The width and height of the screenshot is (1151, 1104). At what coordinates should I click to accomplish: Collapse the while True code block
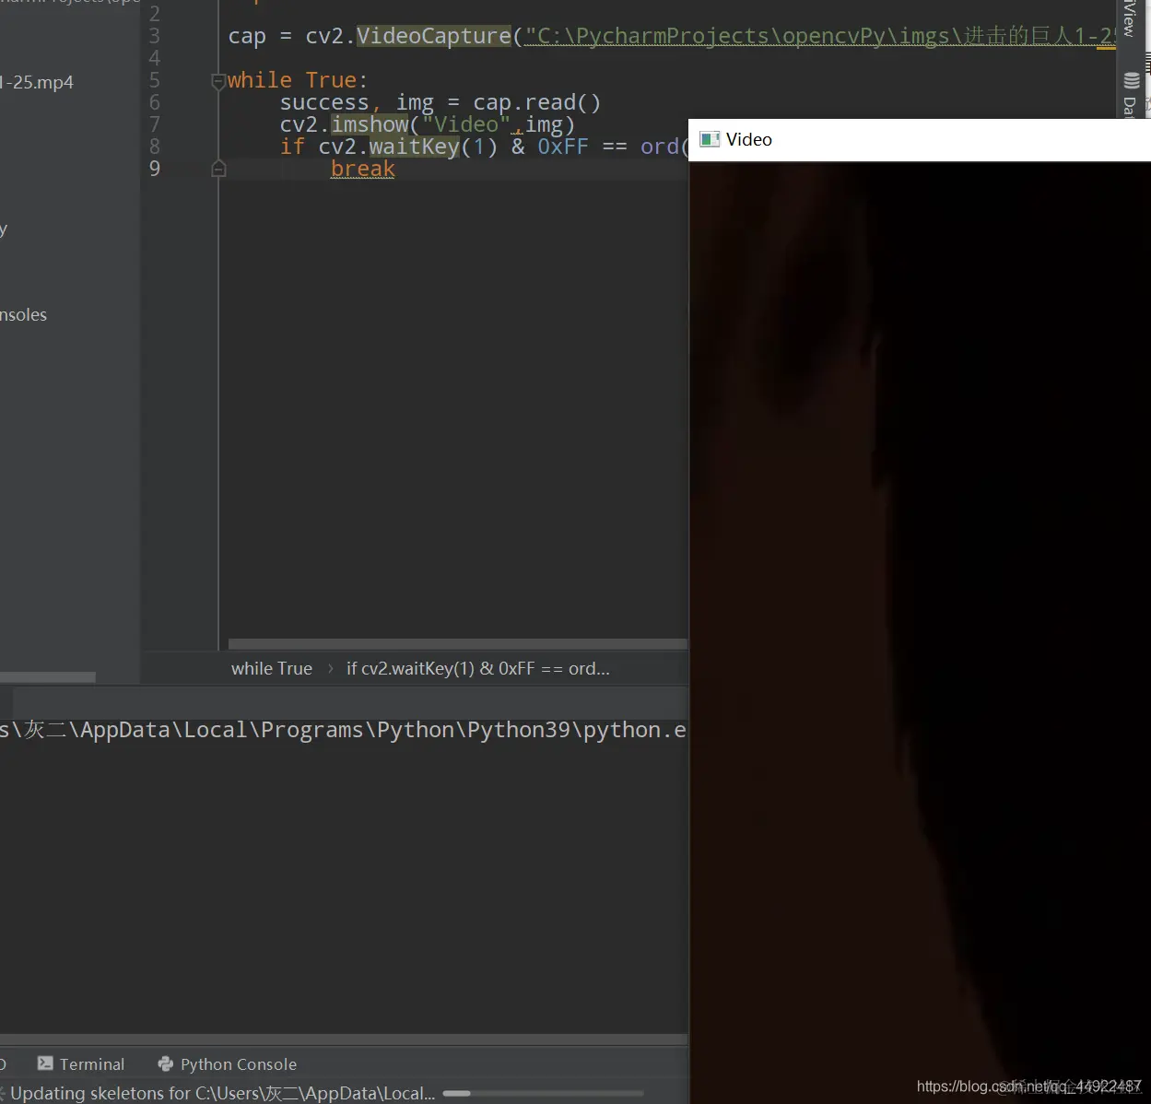pyautogui.click(x=218, y=81)
